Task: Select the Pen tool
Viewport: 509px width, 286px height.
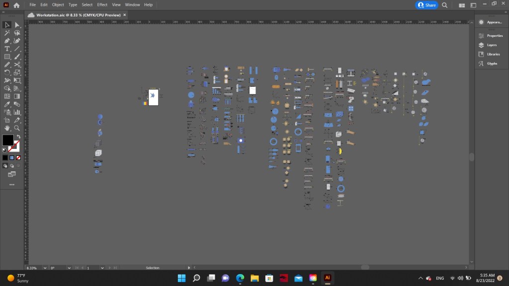Action: (7, 41)
